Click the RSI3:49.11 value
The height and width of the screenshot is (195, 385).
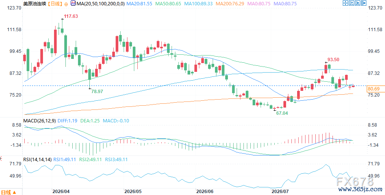116,159
